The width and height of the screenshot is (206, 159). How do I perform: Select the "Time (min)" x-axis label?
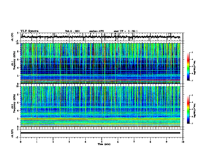click(x=104, y=144)
